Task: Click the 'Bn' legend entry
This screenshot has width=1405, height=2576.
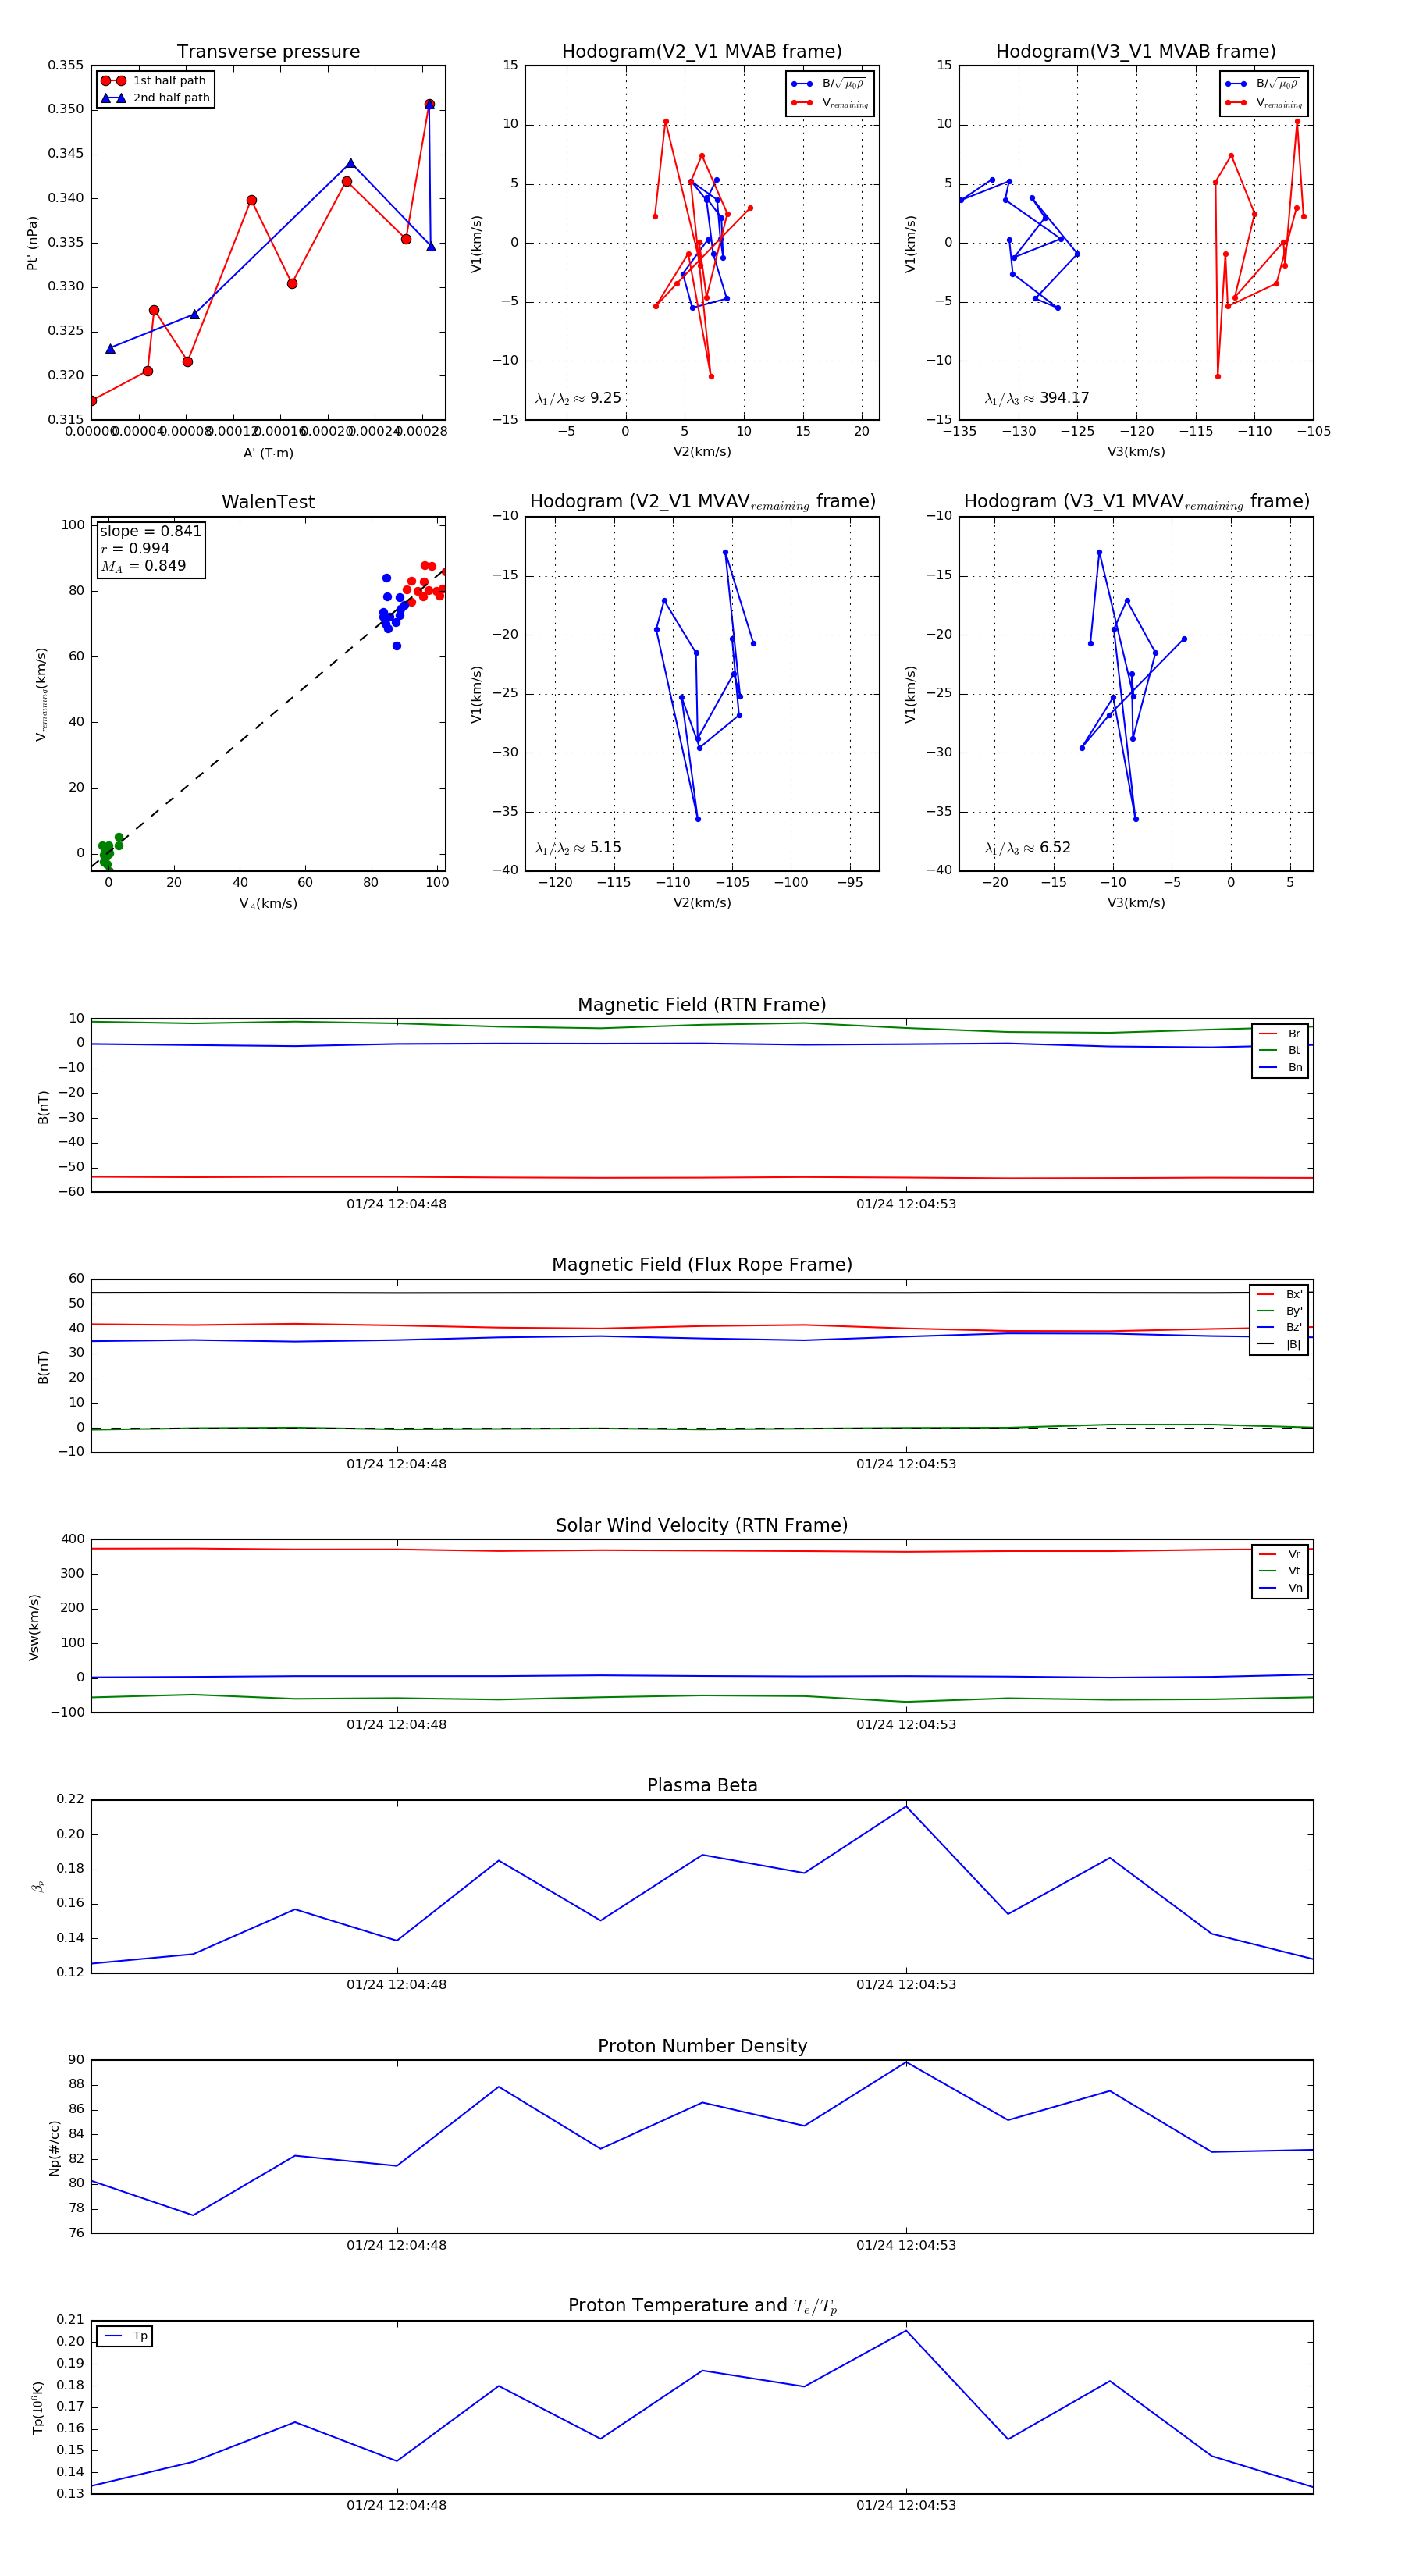Action: pos(1281,1067)
